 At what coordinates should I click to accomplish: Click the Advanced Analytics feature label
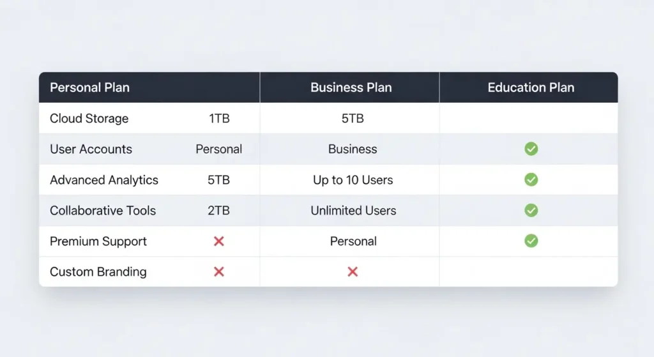click(104, 179)
